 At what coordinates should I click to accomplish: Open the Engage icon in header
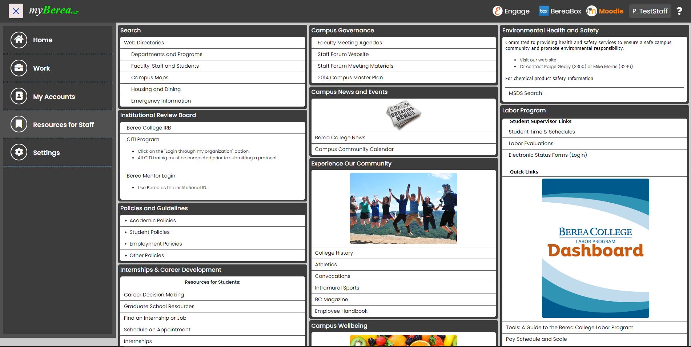[497, 11]
